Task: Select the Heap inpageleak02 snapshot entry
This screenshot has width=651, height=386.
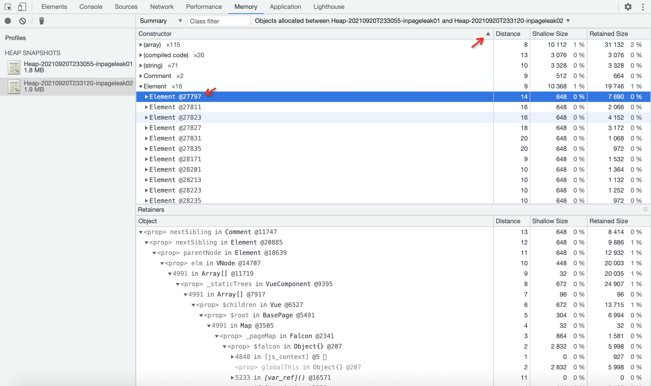Action: tap(78, 86)
